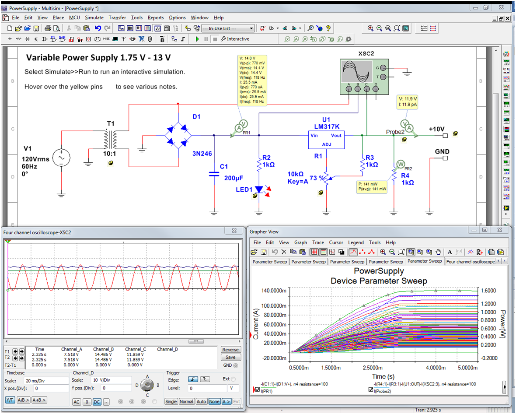Screen dimensions: 516x414
Task: Click the Grapher show grid icon
Action: [314, 252]
